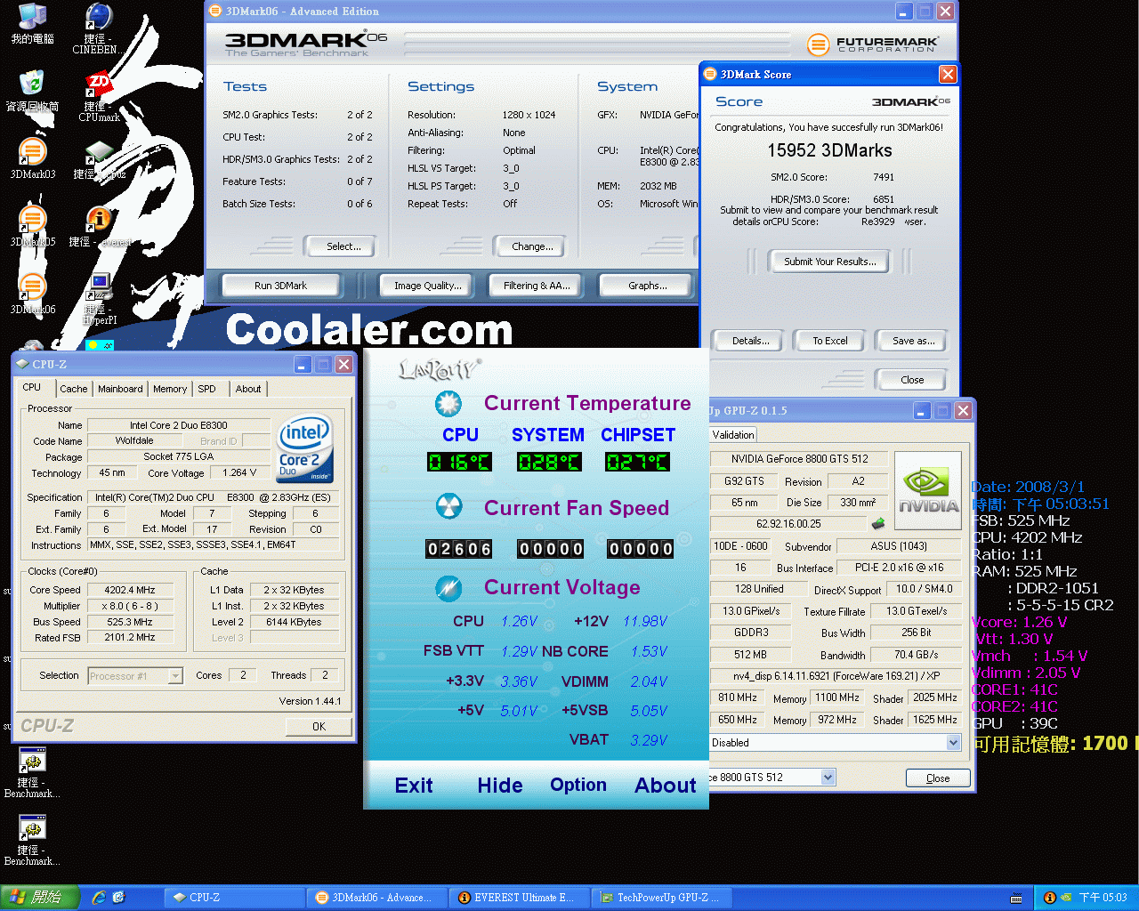Switch to 3DMark06 taskbar button

pos(377,898)
